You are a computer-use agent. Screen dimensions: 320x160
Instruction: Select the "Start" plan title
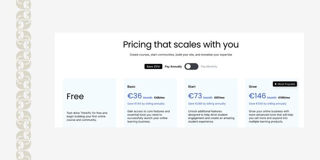(192, 86)
